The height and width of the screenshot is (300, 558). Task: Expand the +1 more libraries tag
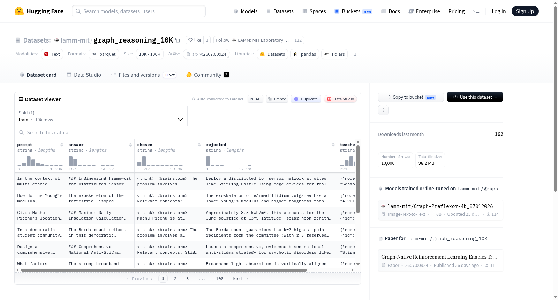tap(353, 54)
